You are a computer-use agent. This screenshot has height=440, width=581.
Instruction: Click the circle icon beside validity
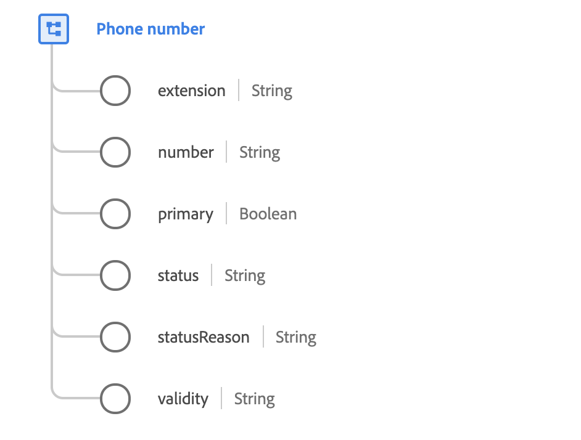tap(115, 399)
